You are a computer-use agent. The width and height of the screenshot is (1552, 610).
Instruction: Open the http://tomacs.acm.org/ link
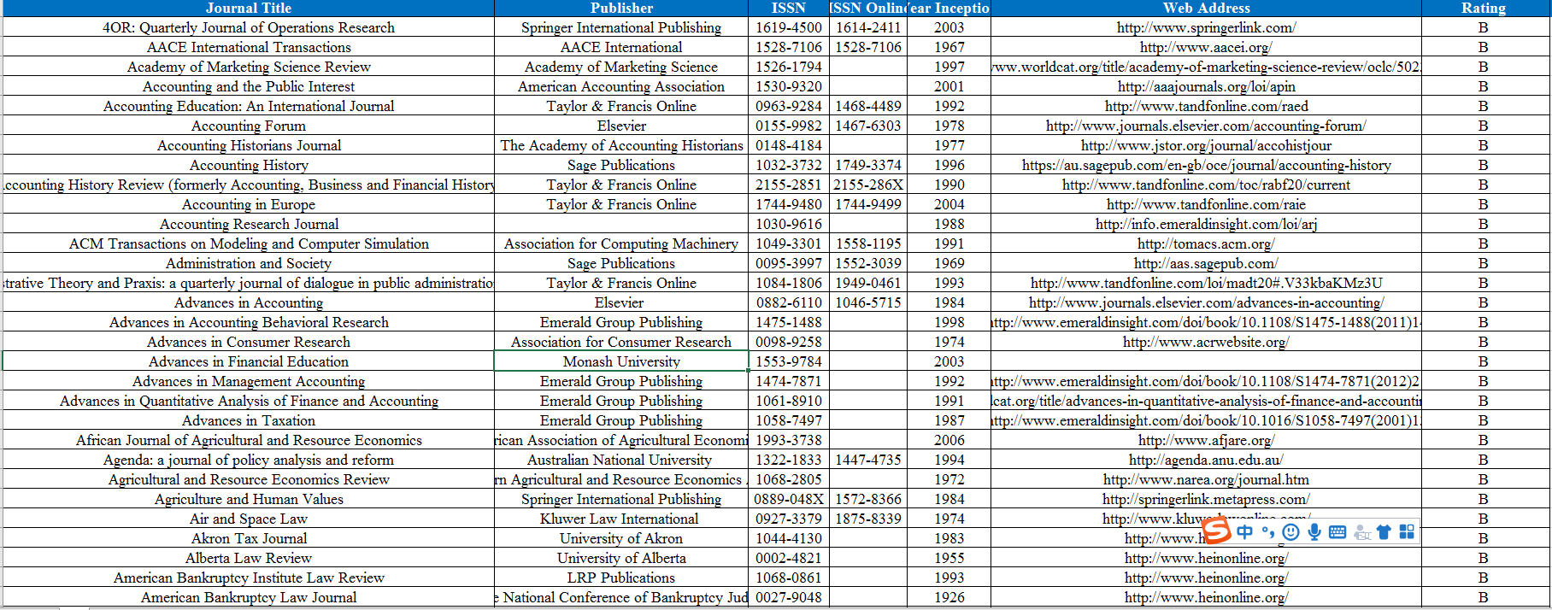(x=1206, y=243)
